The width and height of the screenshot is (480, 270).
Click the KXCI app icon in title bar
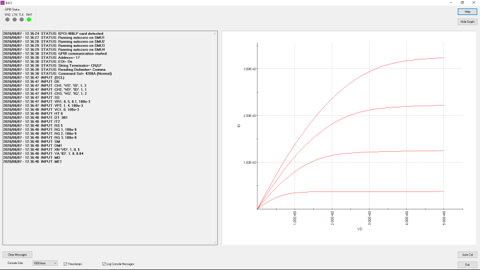click(x=3, y=3)
